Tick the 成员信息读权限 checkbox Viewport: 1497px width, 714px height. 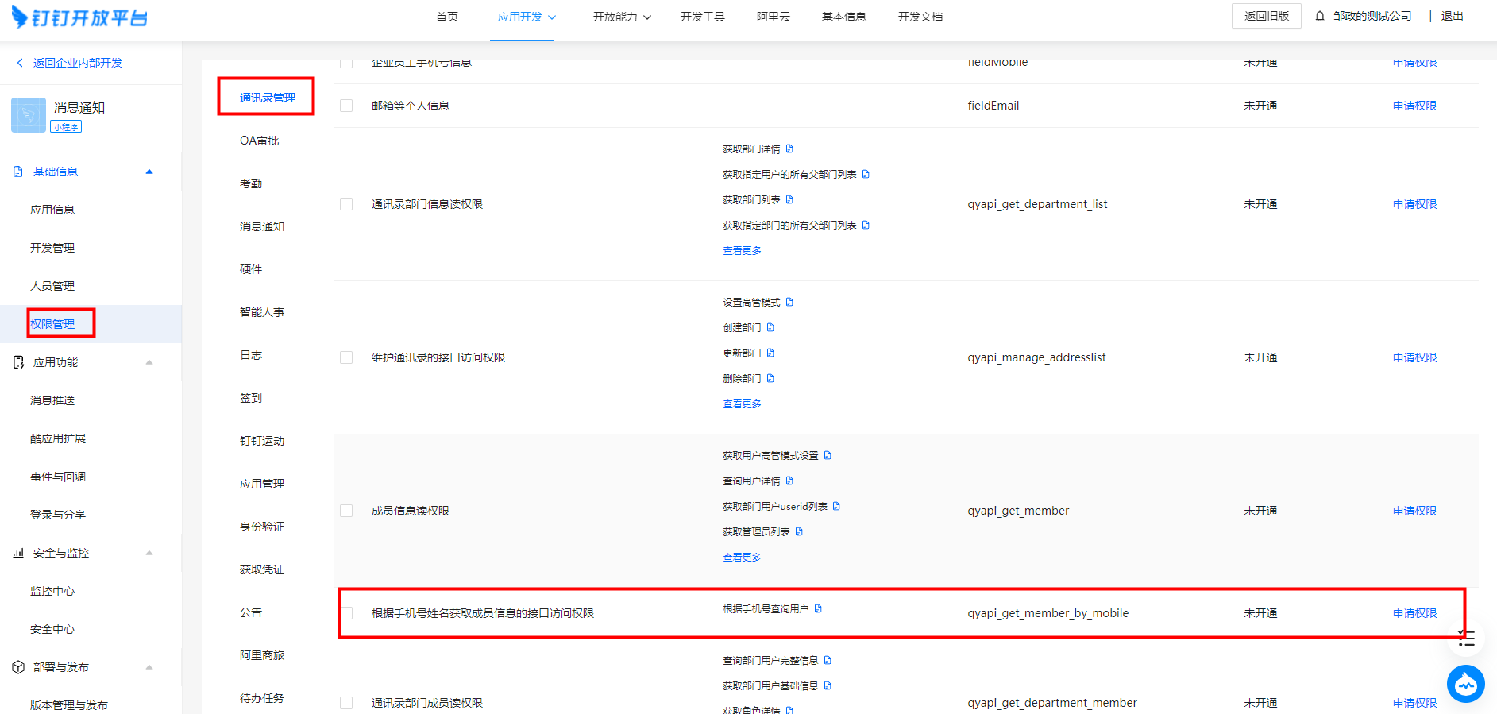tap(346, 511)
